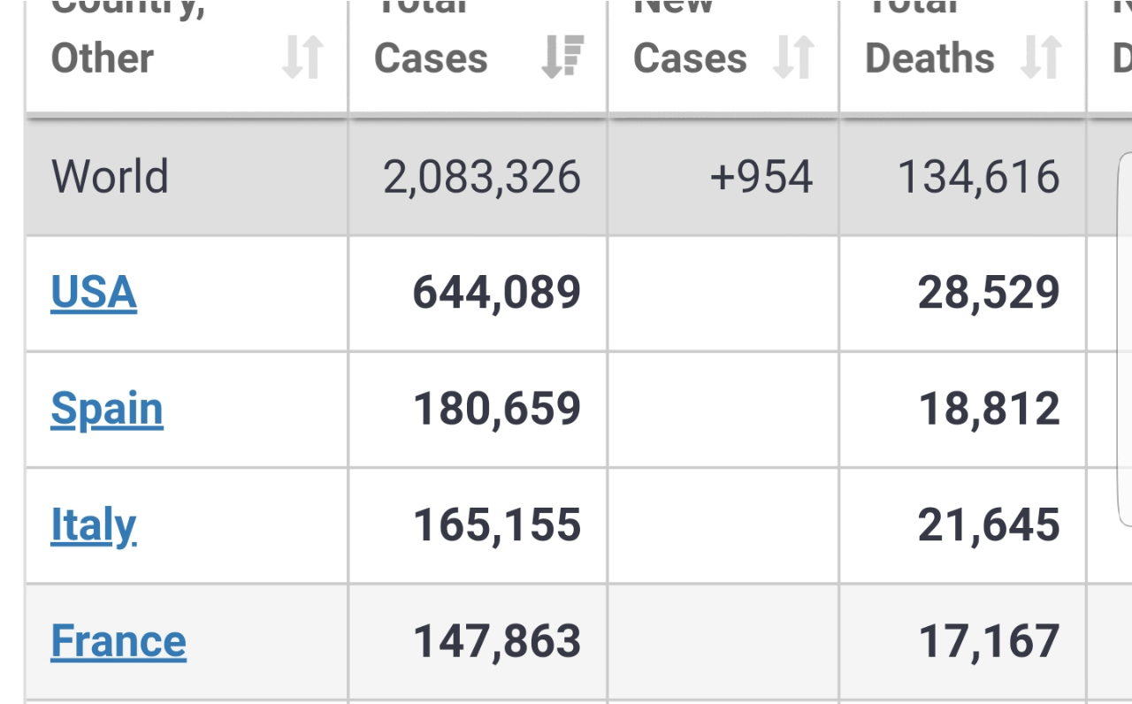Follow the Italy country link
1132x704 pixels.
(94, 525)
